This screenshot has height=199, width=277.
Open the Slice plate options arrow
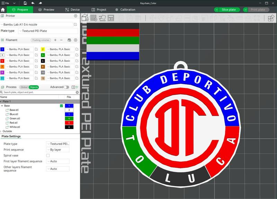(x=216, y=10)
